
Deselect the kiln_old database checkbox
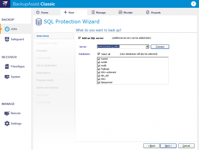click(x=99, y=76)
